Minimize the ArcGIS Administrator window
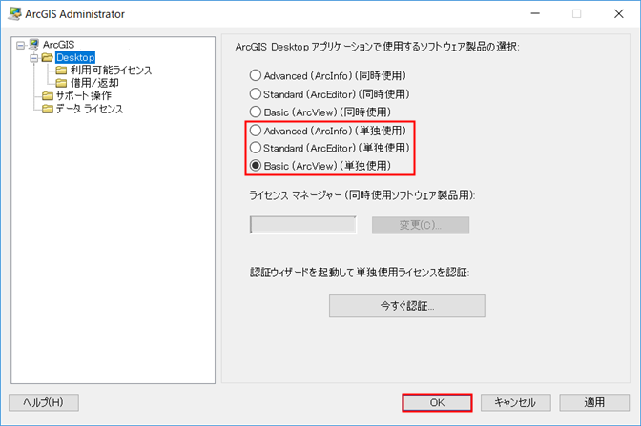641x426 pixels. 535,14
